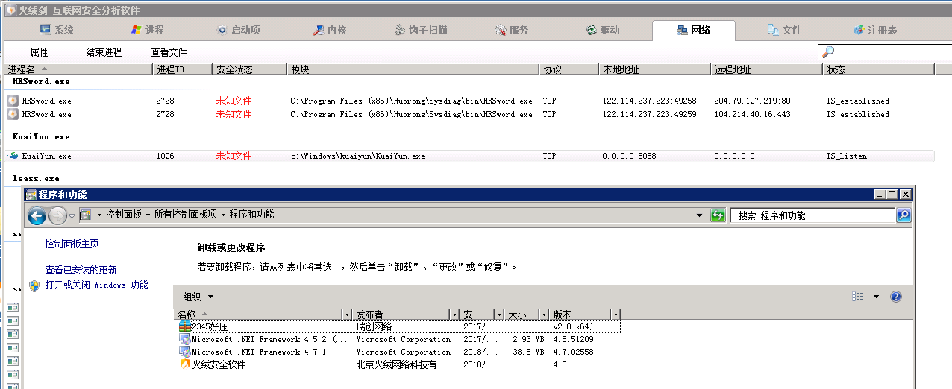Screen dimensions: 952x389
Task: Click Forward button in 程序和功能 window
Action: click(x=57, y=215)
